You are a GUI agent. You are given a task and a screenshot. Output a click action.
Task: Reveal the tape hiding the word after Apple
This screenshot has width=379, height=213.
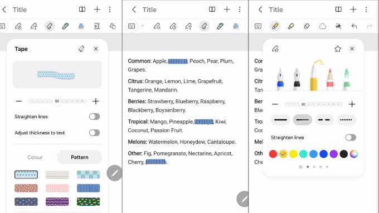178,61
